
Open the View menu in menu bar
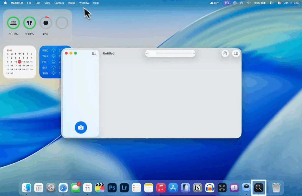pyautogui.click(x=47, y=3)
